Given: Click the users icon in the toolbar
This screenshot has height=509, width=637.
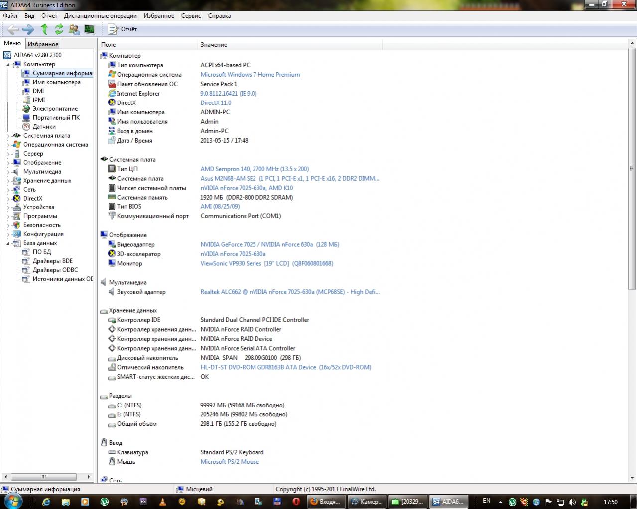Looking at the screenshot, I should tap(74, 29).
